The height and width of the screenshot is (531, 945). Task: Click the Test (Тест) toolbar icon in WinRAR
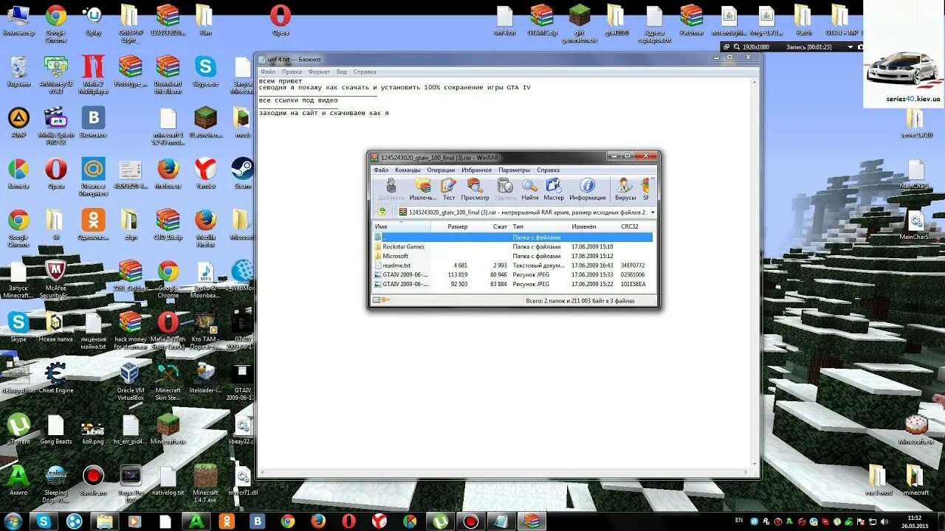click(x=449, y=189)
